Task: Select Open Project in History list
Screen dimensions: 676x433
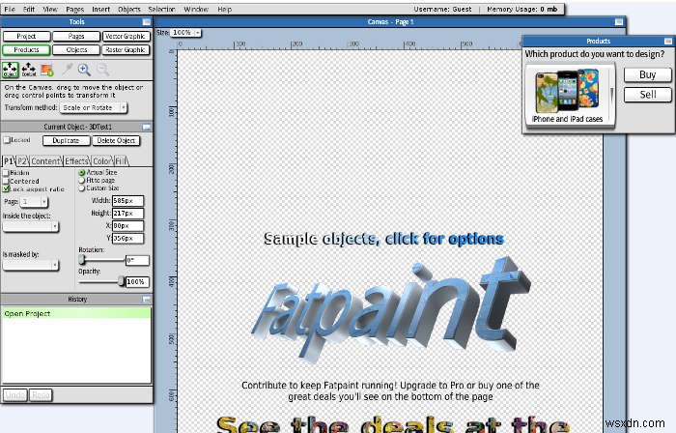Action: point(76,313)
